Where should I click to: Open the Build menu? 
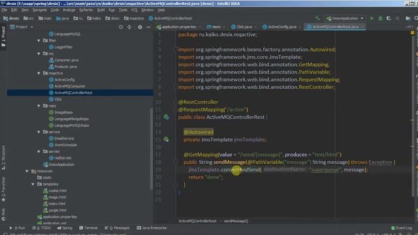pyautogui.click(x=101, y=10)
